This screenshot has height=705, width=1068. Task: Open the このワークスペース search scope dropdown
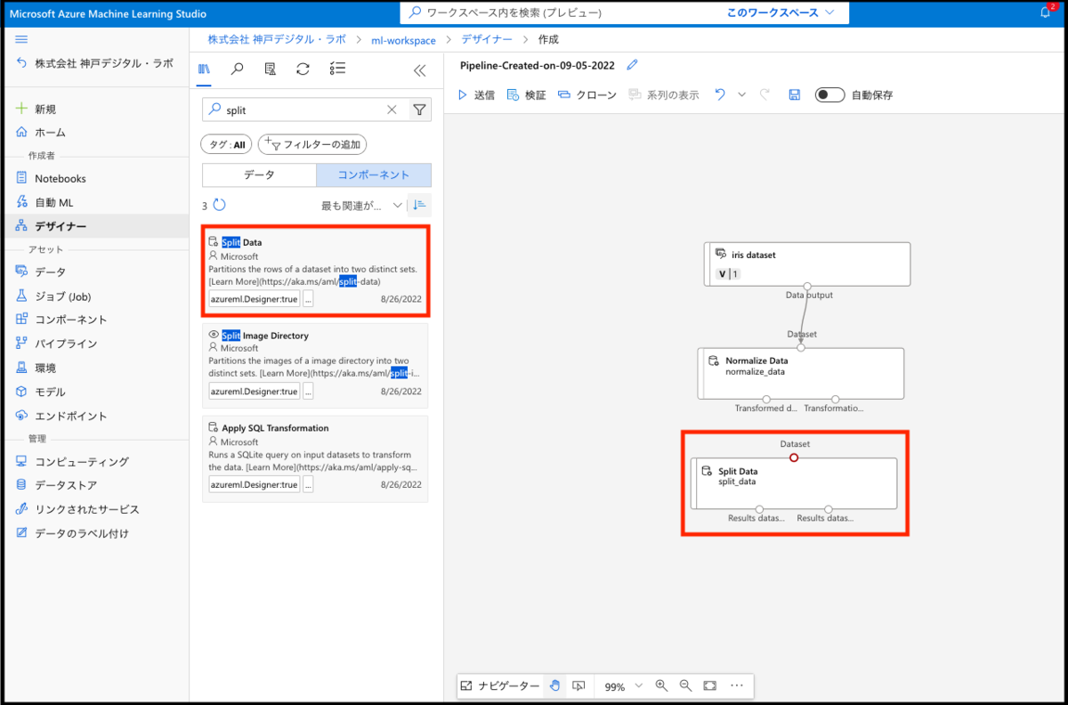coord(781,12)
